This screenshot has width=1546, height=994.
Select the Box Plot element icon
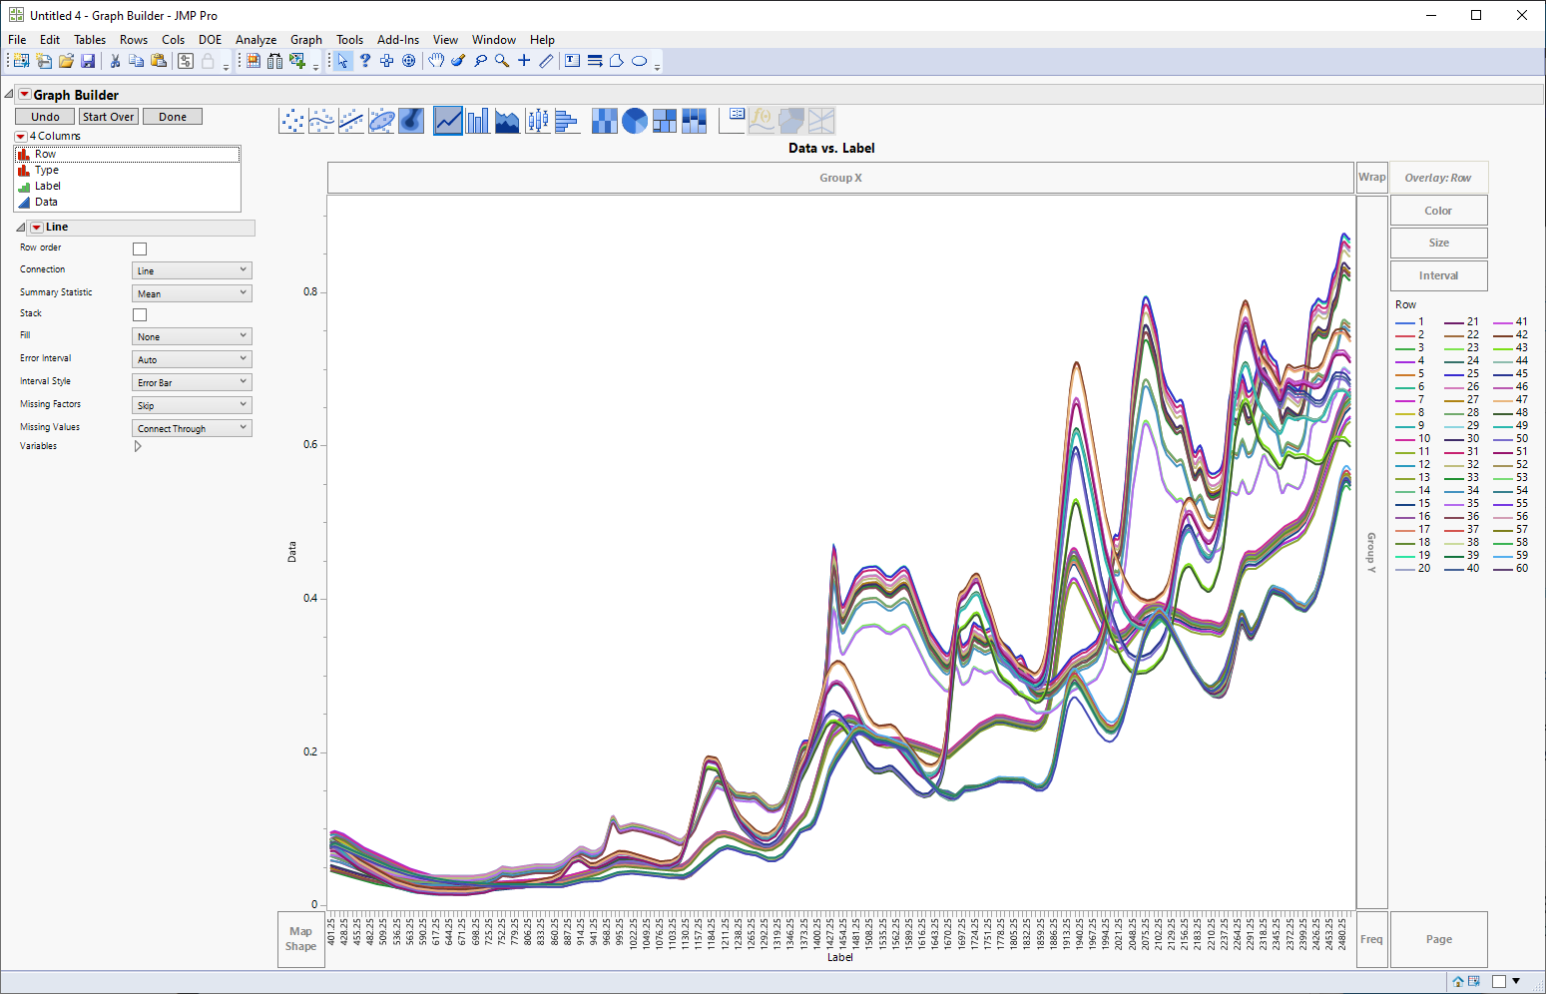click(537, 120)
